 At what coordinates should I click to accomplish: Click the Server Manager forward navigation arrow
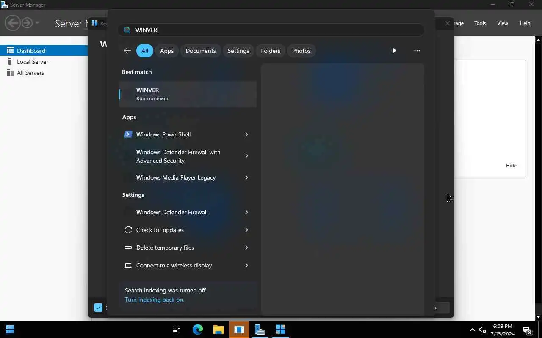[x=27, y=22]
